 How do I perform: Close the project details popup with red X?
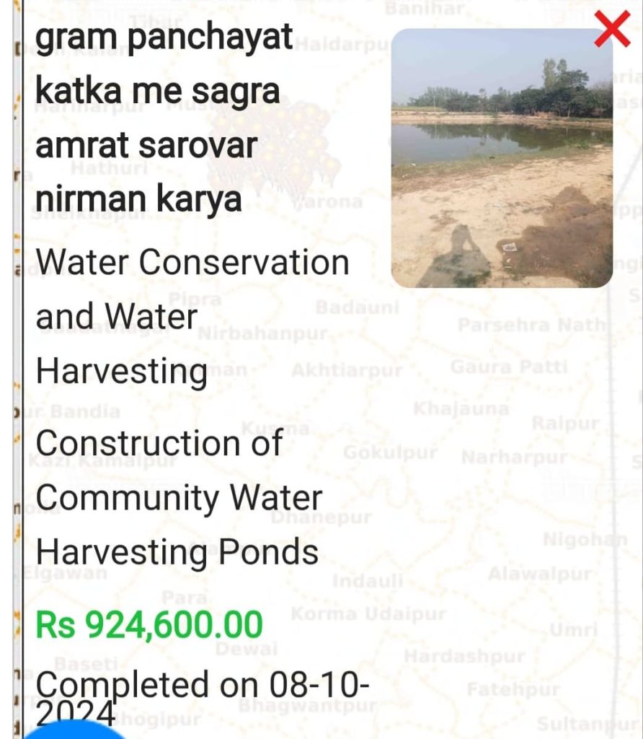[612, 31]
